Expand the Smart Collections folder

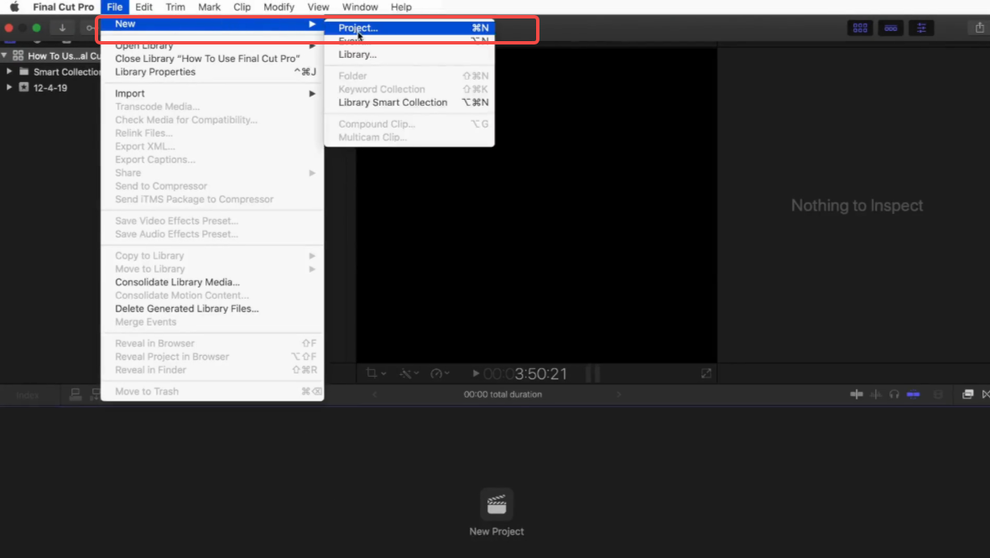coord(9,71)
